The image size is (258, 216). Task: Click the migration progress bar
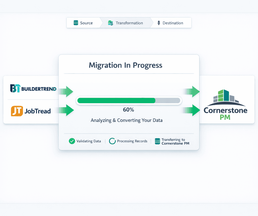pos(129,101)
